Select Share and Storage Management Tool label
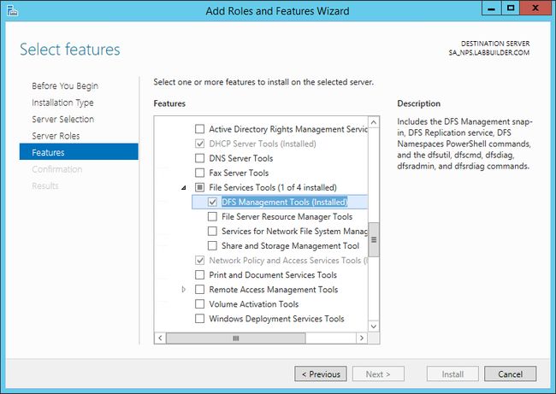 coord(291,245)
